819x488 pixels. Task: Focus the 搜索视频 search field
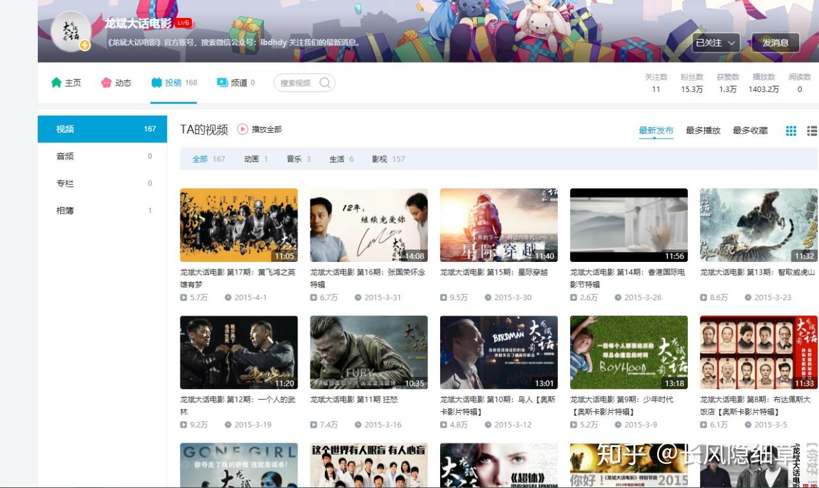tap(305, 83)
